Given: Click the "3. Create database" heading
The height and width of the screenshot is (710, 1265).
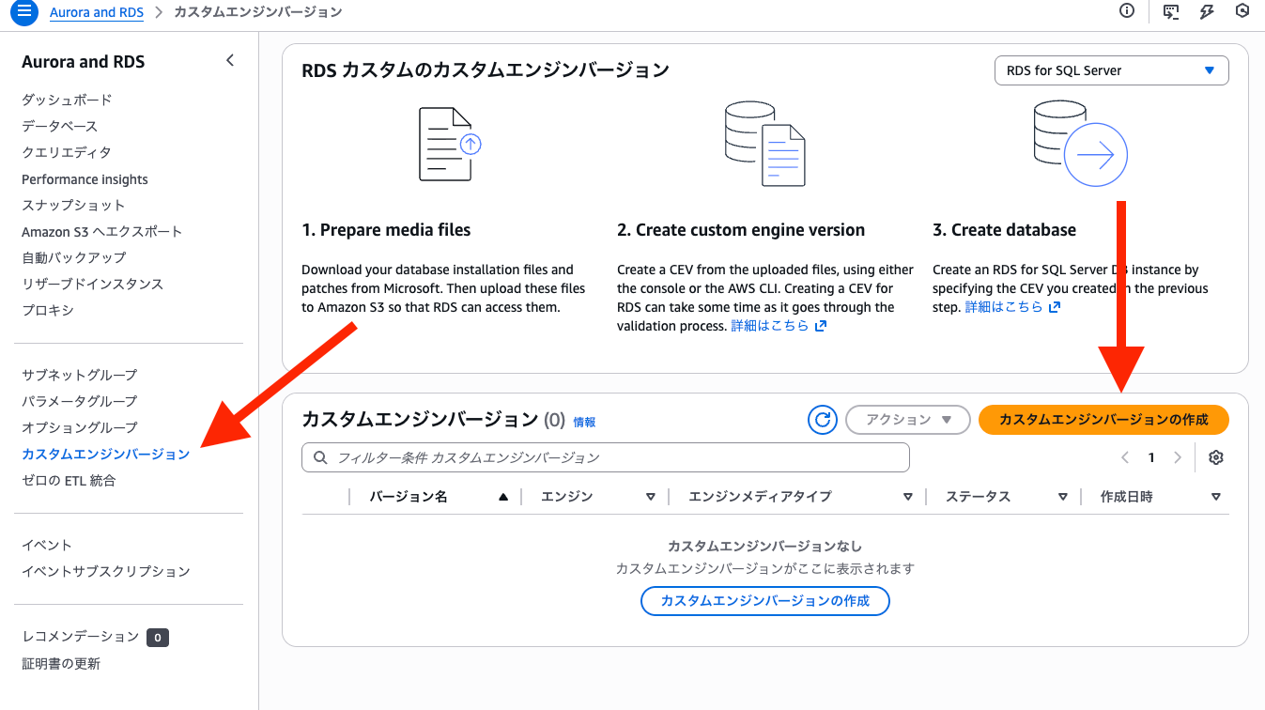Looking at the screenshot, I should click(1005, 230).
